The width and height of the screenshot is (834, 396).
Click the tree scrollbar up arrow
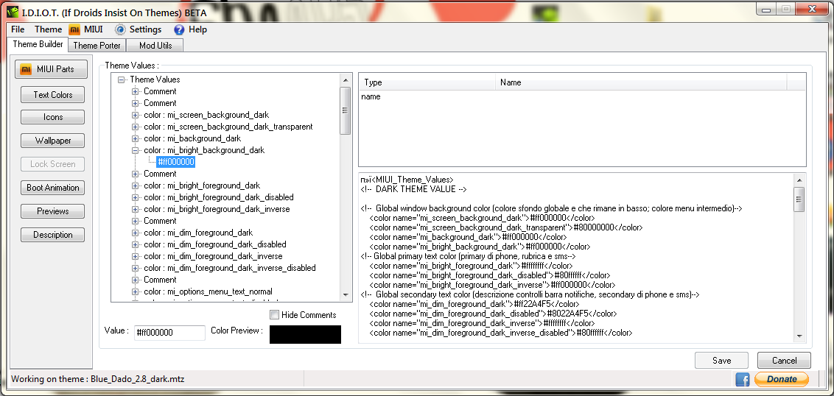[346, 80]
